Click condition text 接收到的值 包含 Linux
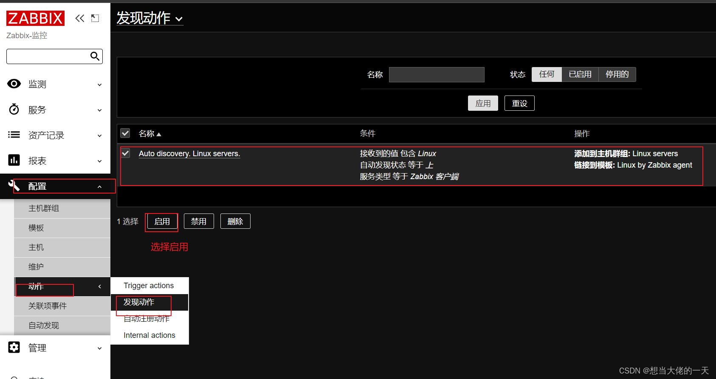 point(398,154)
